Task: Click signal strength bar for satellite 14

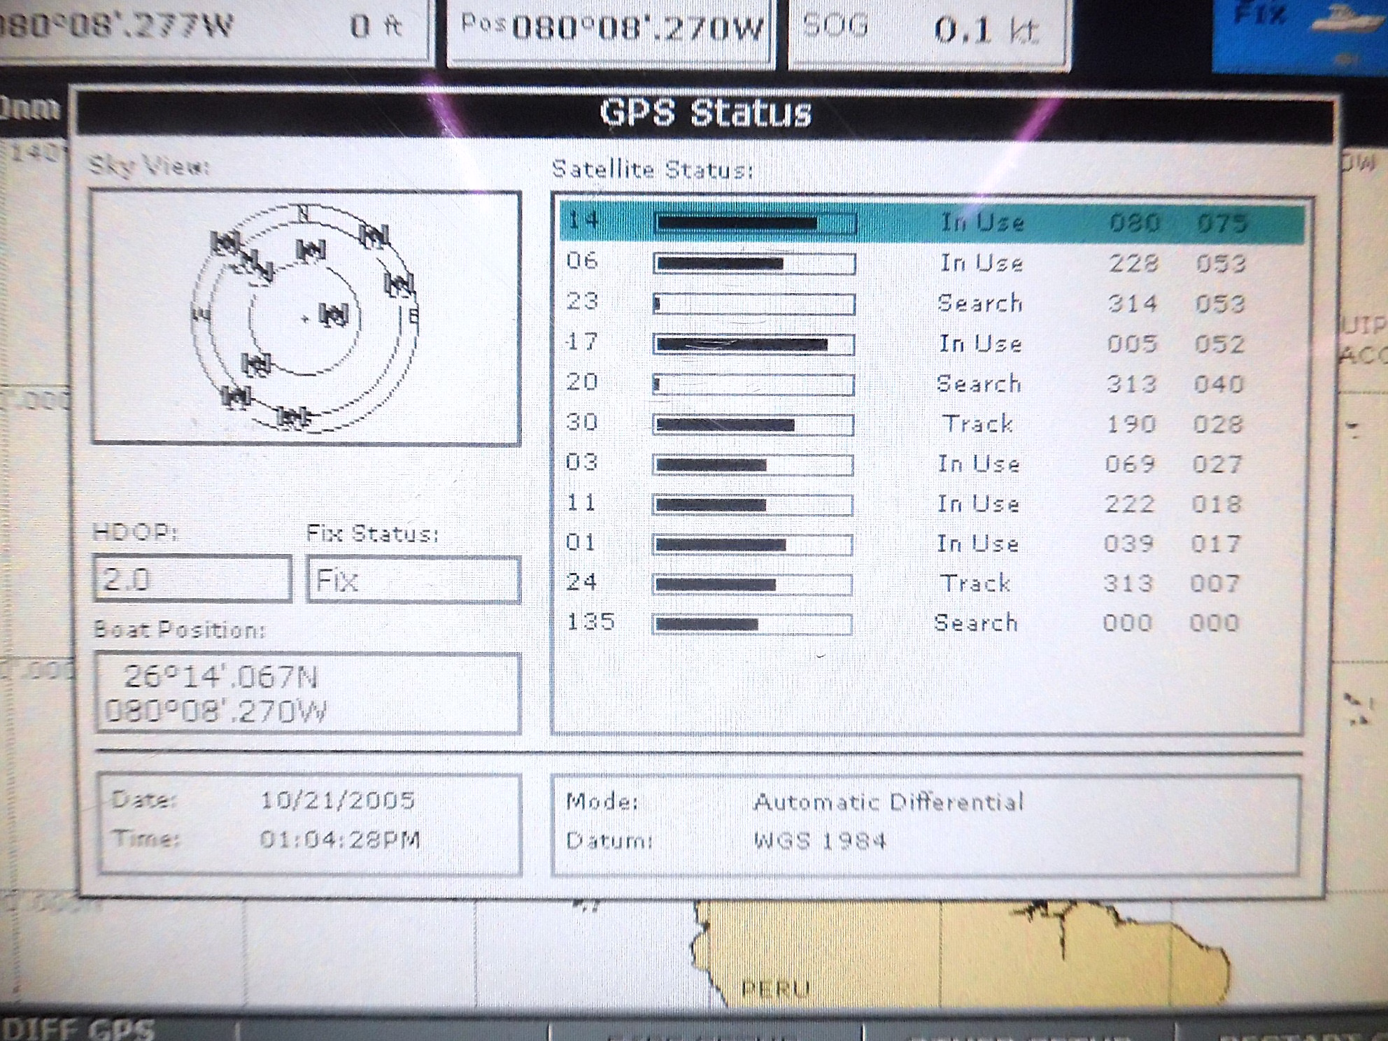Action: point(755,223)
